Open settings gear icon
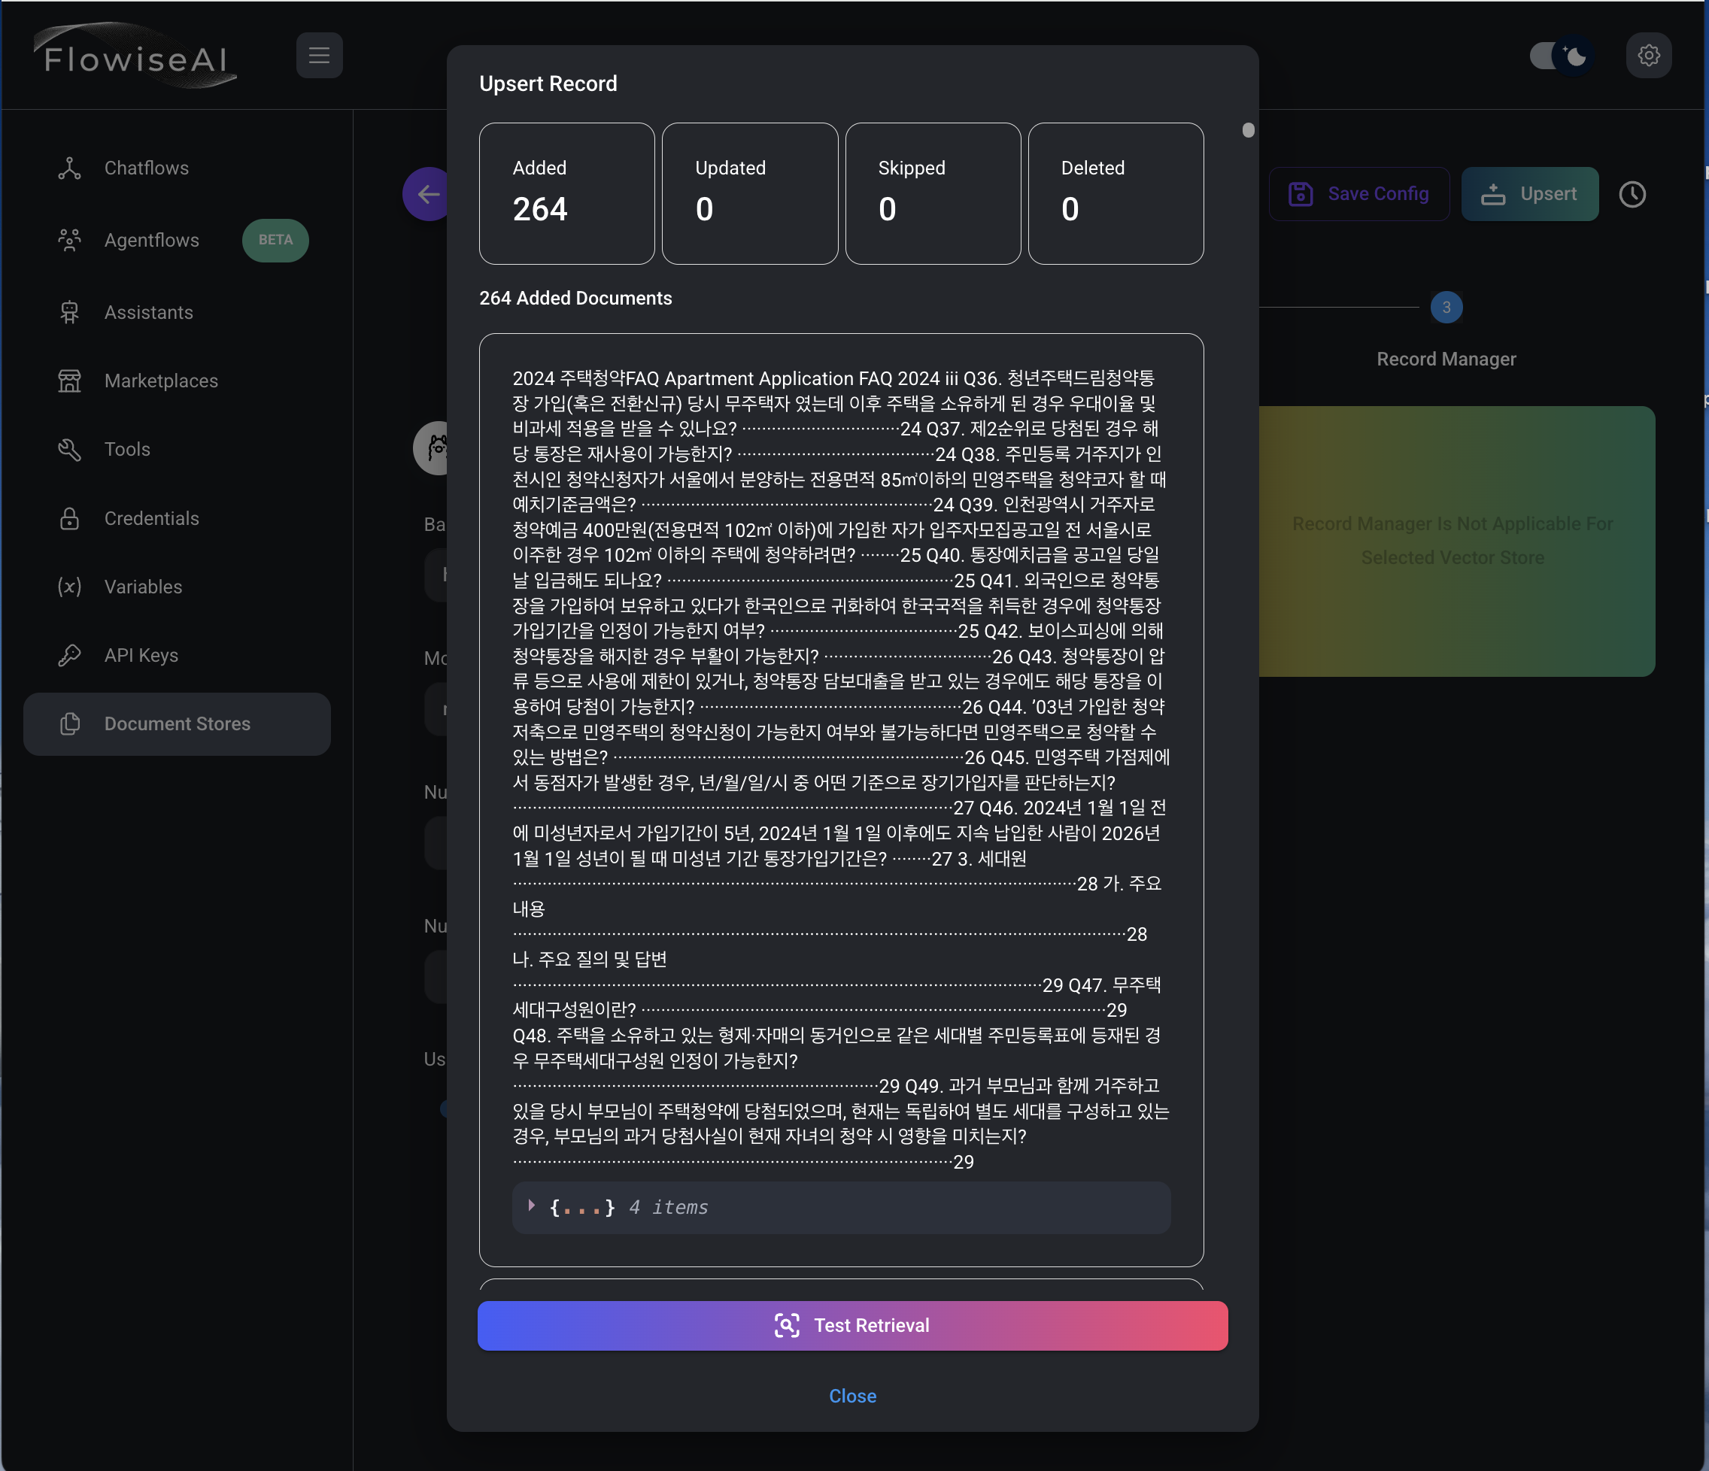1709x1471 pixels. tap(1648, 55)
